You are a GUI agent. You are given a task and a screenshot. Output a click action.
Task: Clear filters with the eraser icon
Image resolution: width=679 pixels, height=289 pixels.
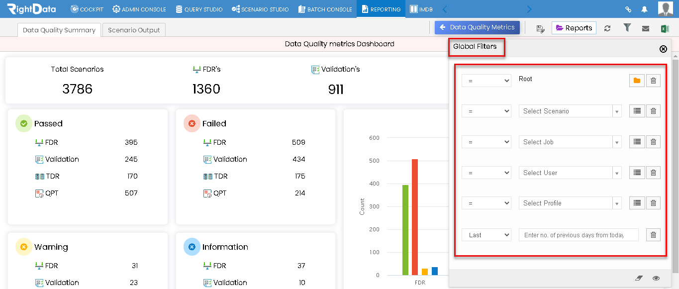639,278
